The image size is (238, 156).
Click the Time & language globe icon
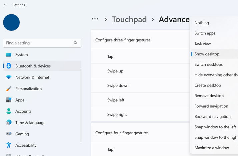tap(9, 123)
